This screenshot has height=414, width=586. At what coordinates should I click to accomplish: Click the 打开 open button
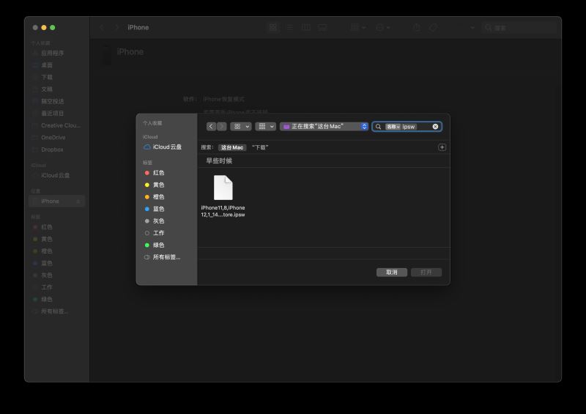point(426,273)
